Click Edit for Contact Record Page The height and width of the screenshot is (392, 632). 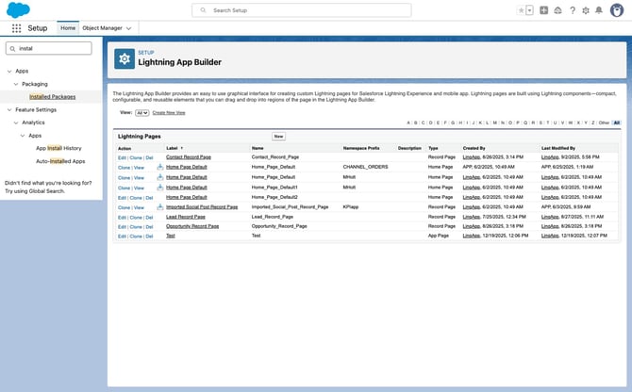122,157
